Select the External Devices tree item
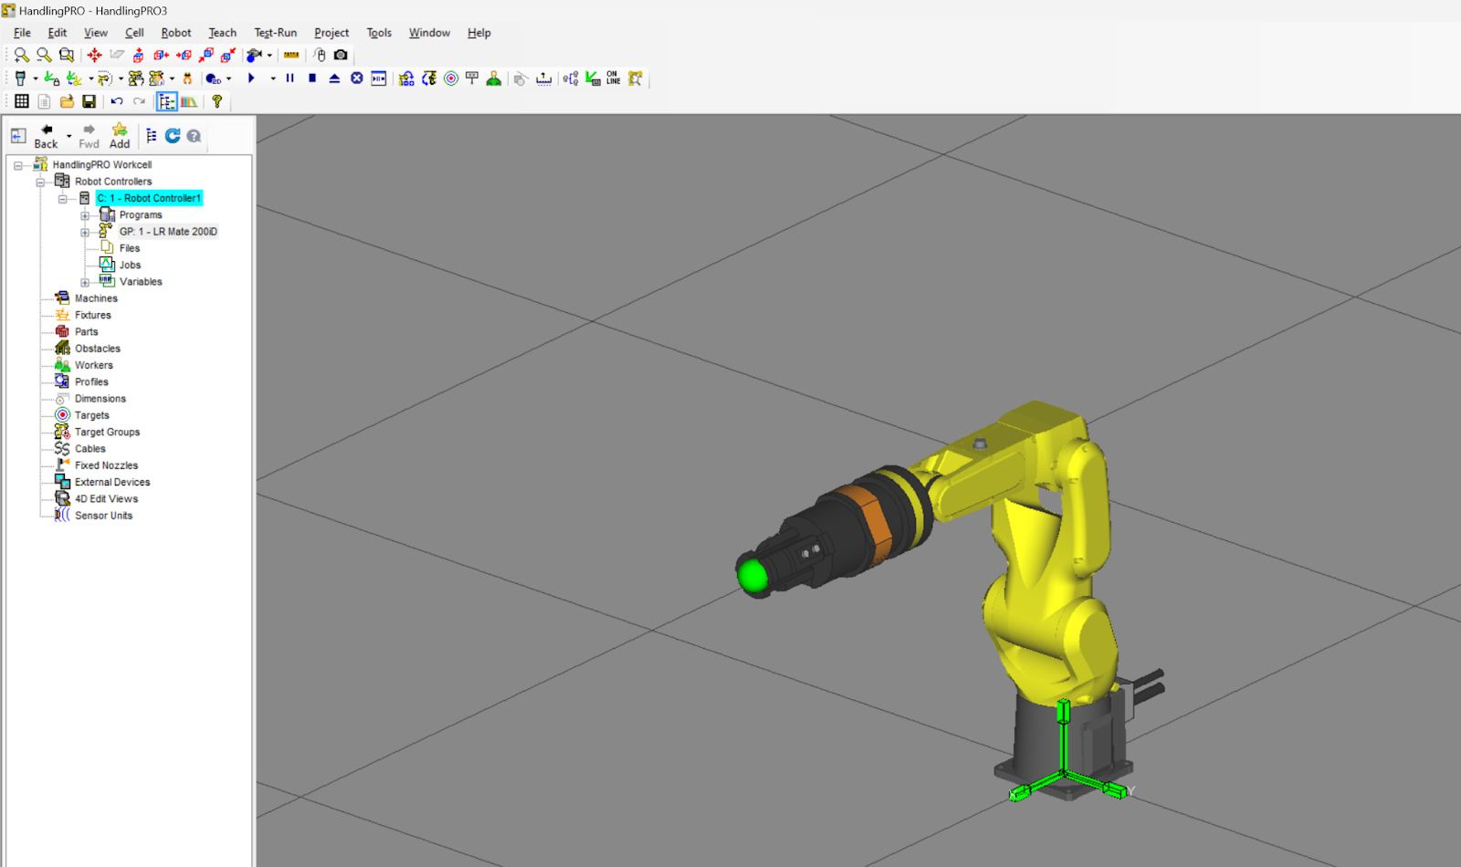 pyautogui.click(x=112, y=482)
